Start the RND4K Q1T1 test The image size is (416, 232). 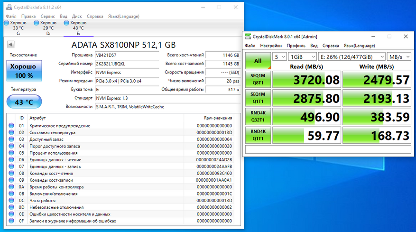click(258, 135)
